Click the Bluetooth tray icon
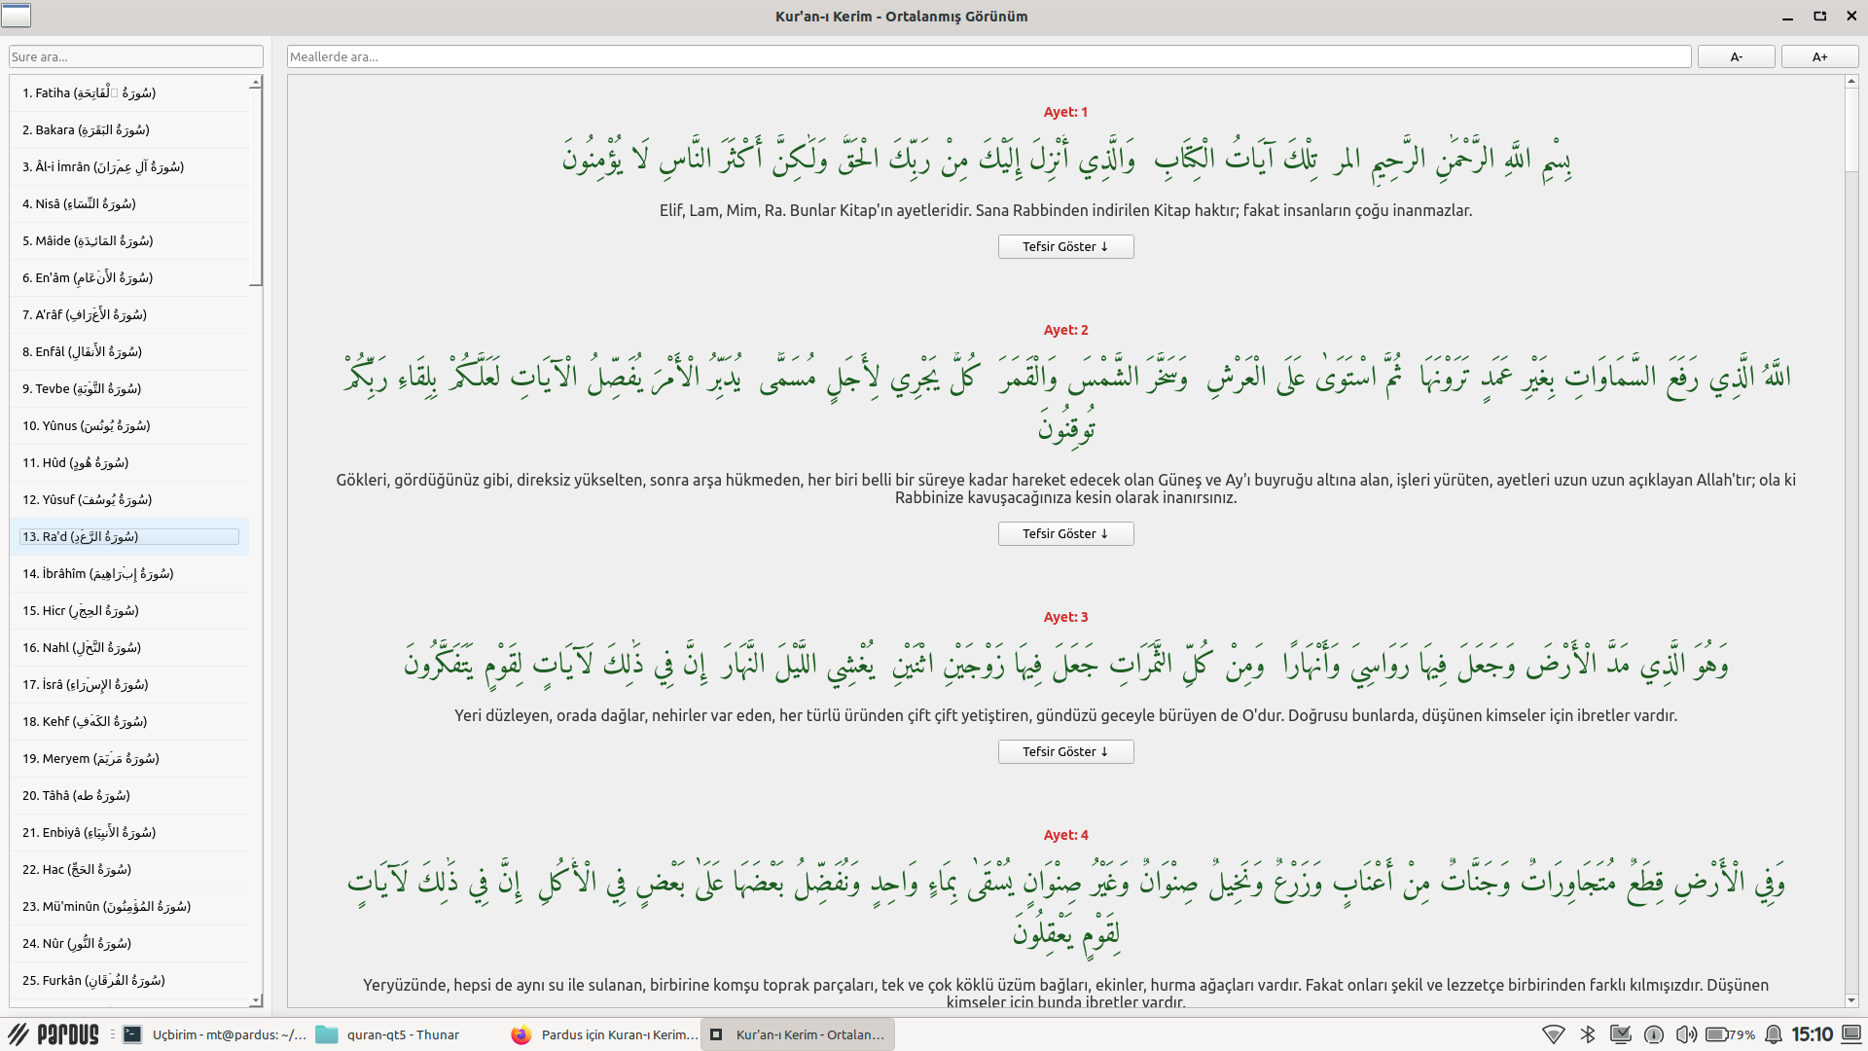1868x1051 pixels. 1588,1034
